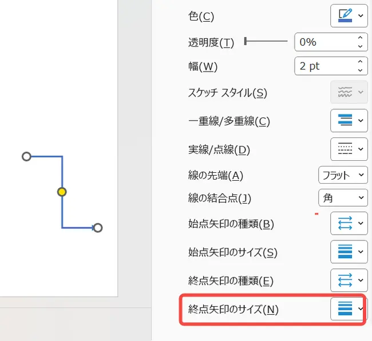Click the 始点矢印の種類(B) label
The image size is (372, 341).
pyautogui.click(x=231, y=224)
